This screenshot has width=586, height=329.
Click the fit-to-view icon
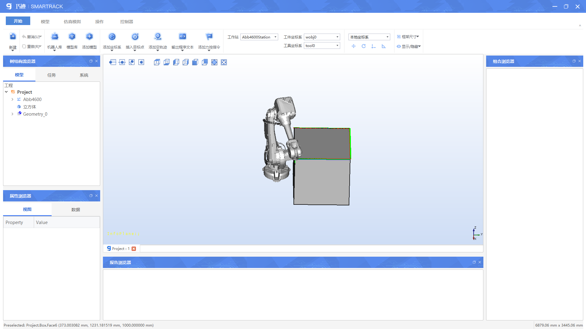point(214,62)
